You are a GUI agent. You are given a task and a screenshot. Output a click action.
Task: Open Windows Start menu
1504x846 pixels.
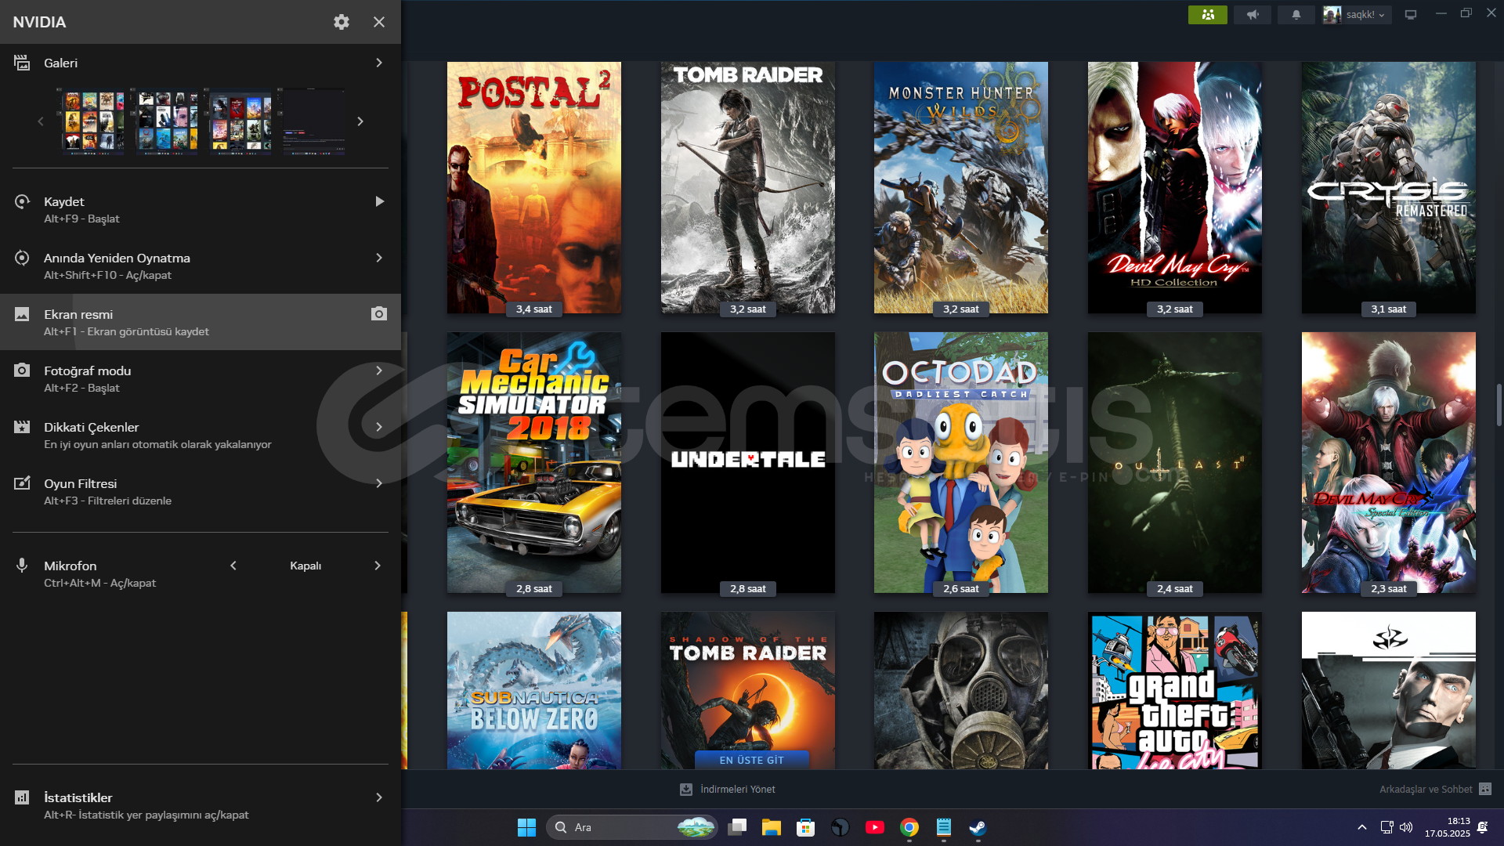click(526, 827)
